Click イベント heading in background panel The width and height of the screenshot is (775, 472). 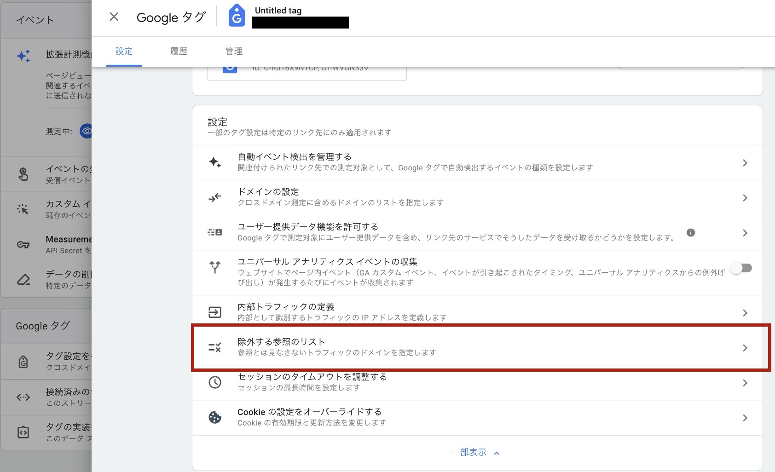click(35, 20)
